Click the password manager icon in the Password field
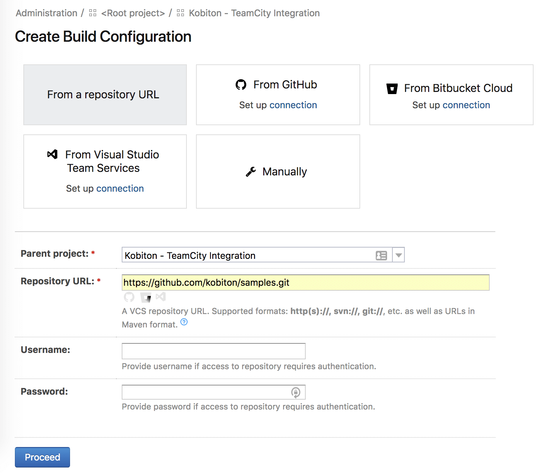 (x=296, y=392)
